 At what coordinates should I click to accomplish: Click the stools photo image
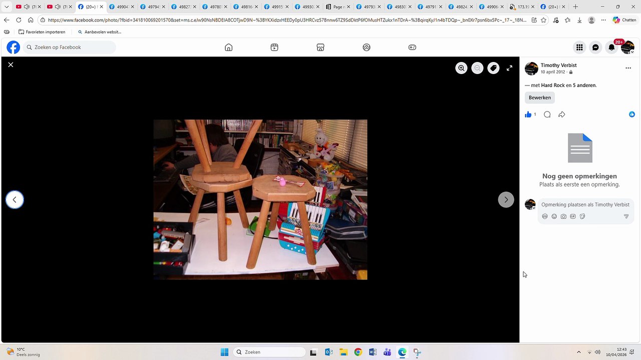260,199
